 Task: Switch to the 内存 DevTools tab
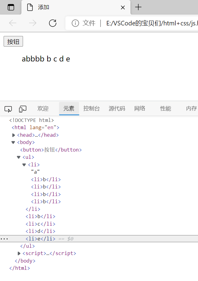191,108
